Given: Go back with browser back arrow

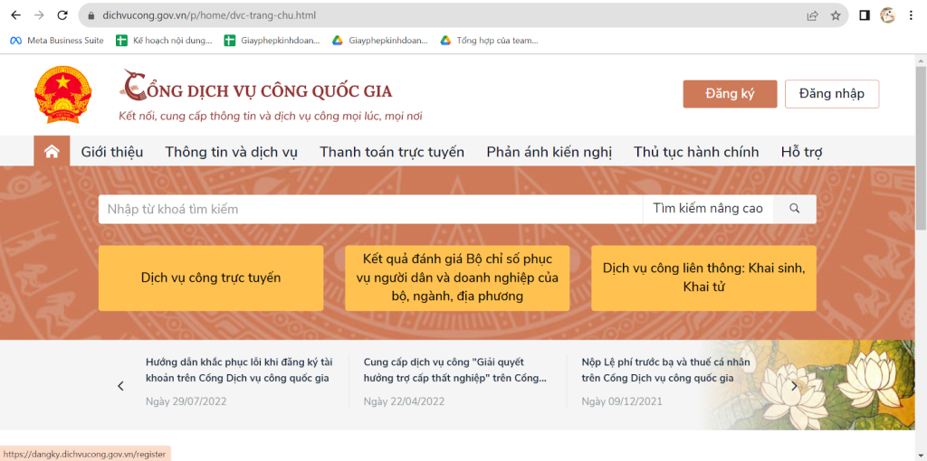Looking at the screenshot, I should pyautogui.click(x=15, y=15).
